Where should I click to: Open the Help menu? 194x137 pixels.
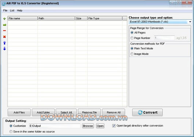(x=20, y=11)
